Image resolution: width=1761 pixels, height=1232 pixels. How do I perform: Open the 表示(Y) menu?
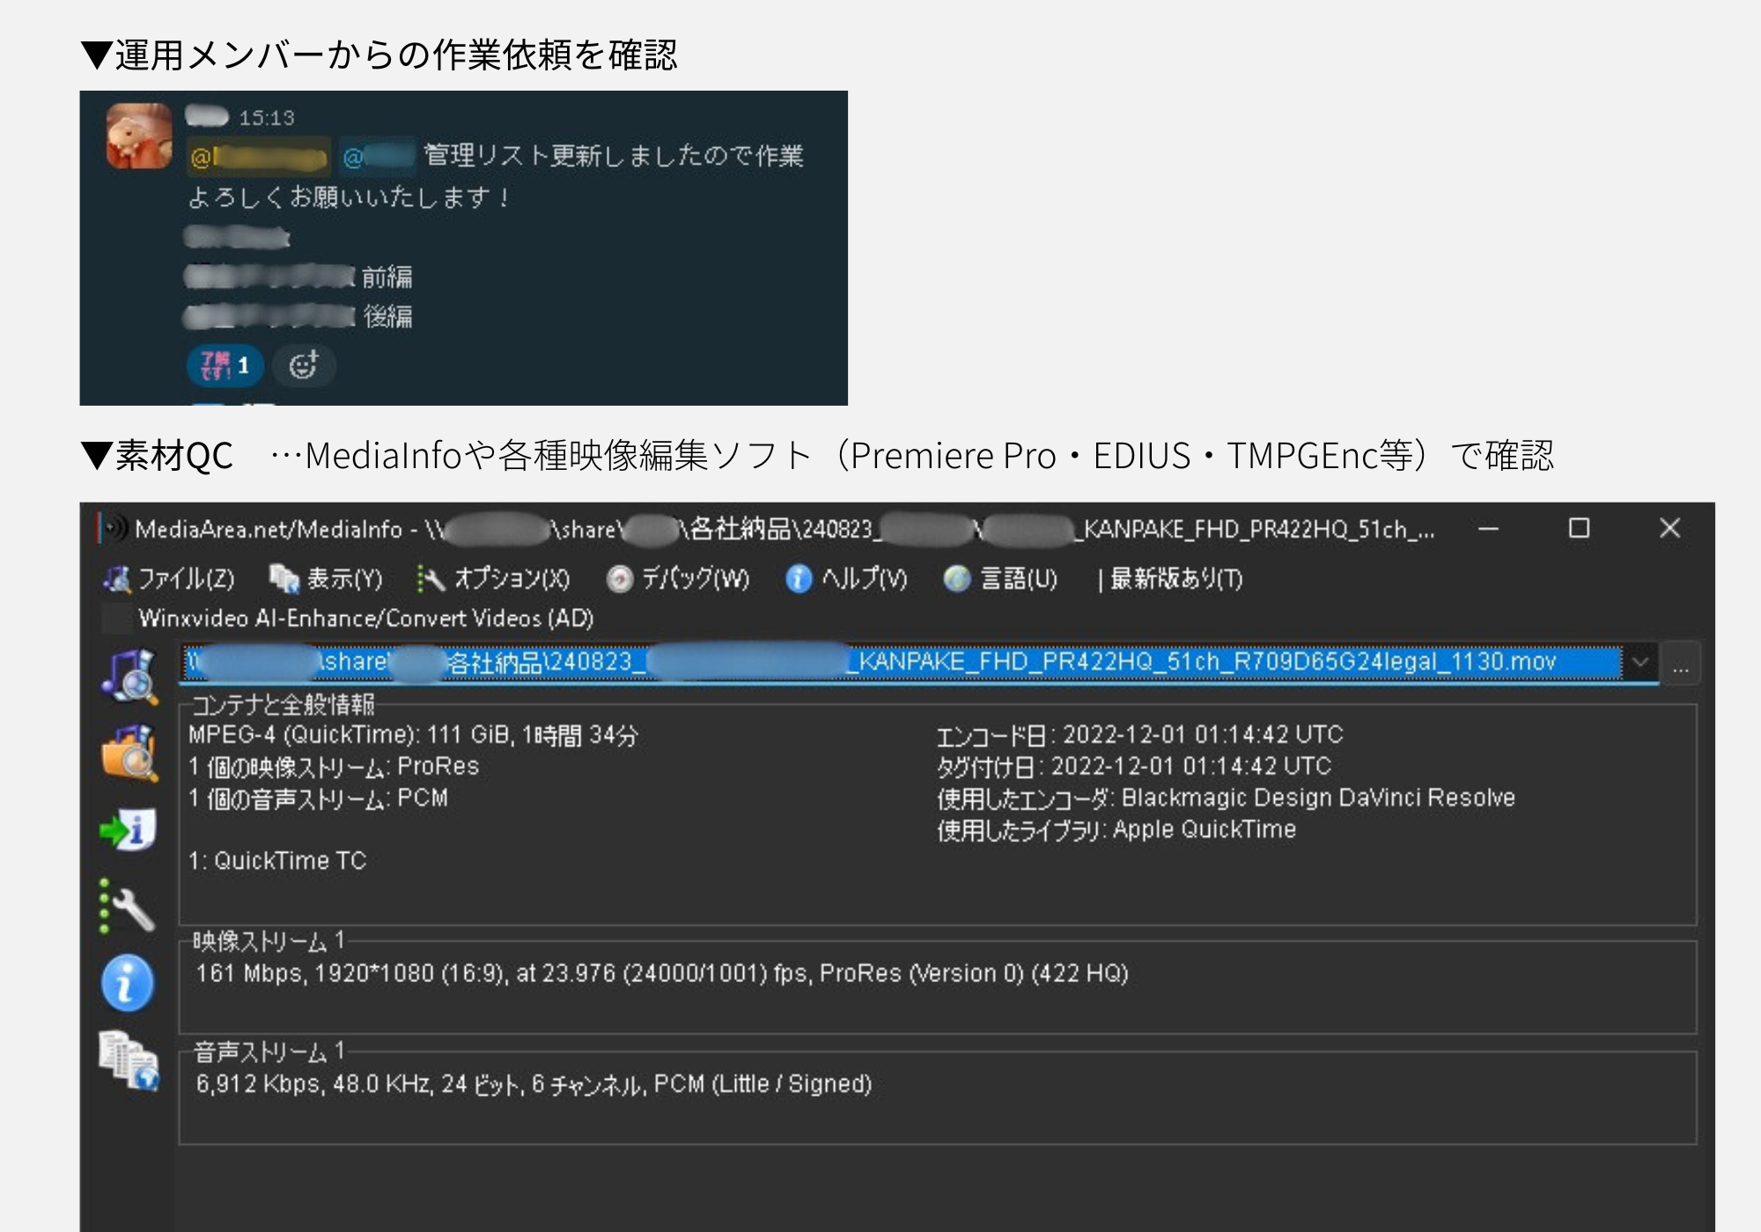(x=326, y=578)
